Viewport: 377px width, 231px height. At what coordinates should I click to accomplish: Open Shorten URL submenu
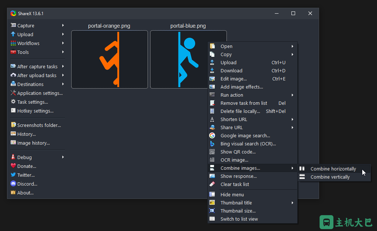253,119
